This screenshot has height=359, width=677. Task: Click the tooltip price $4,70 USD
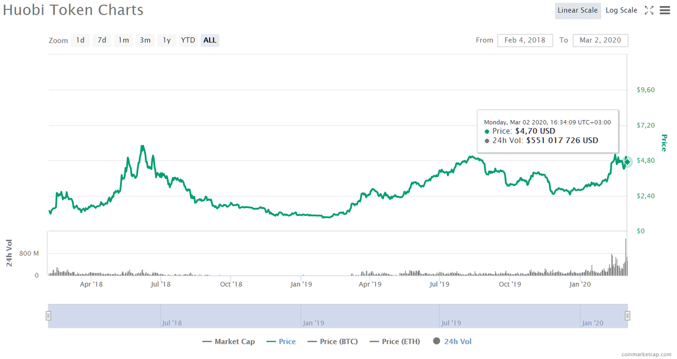[535, 131]
